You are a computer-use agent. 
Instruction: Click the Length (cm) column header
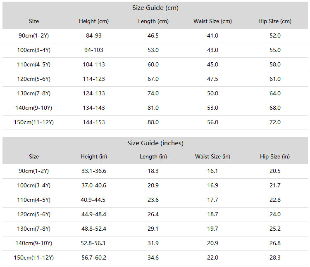[153, 21]
